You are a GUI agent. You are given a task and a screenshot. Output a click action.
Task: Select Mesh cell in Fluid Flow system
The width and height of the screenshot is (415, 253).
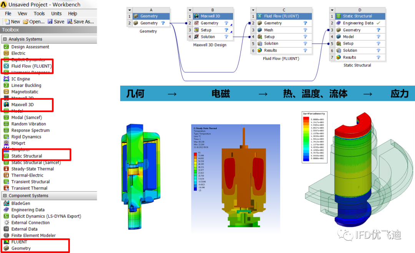coord(284,30)
